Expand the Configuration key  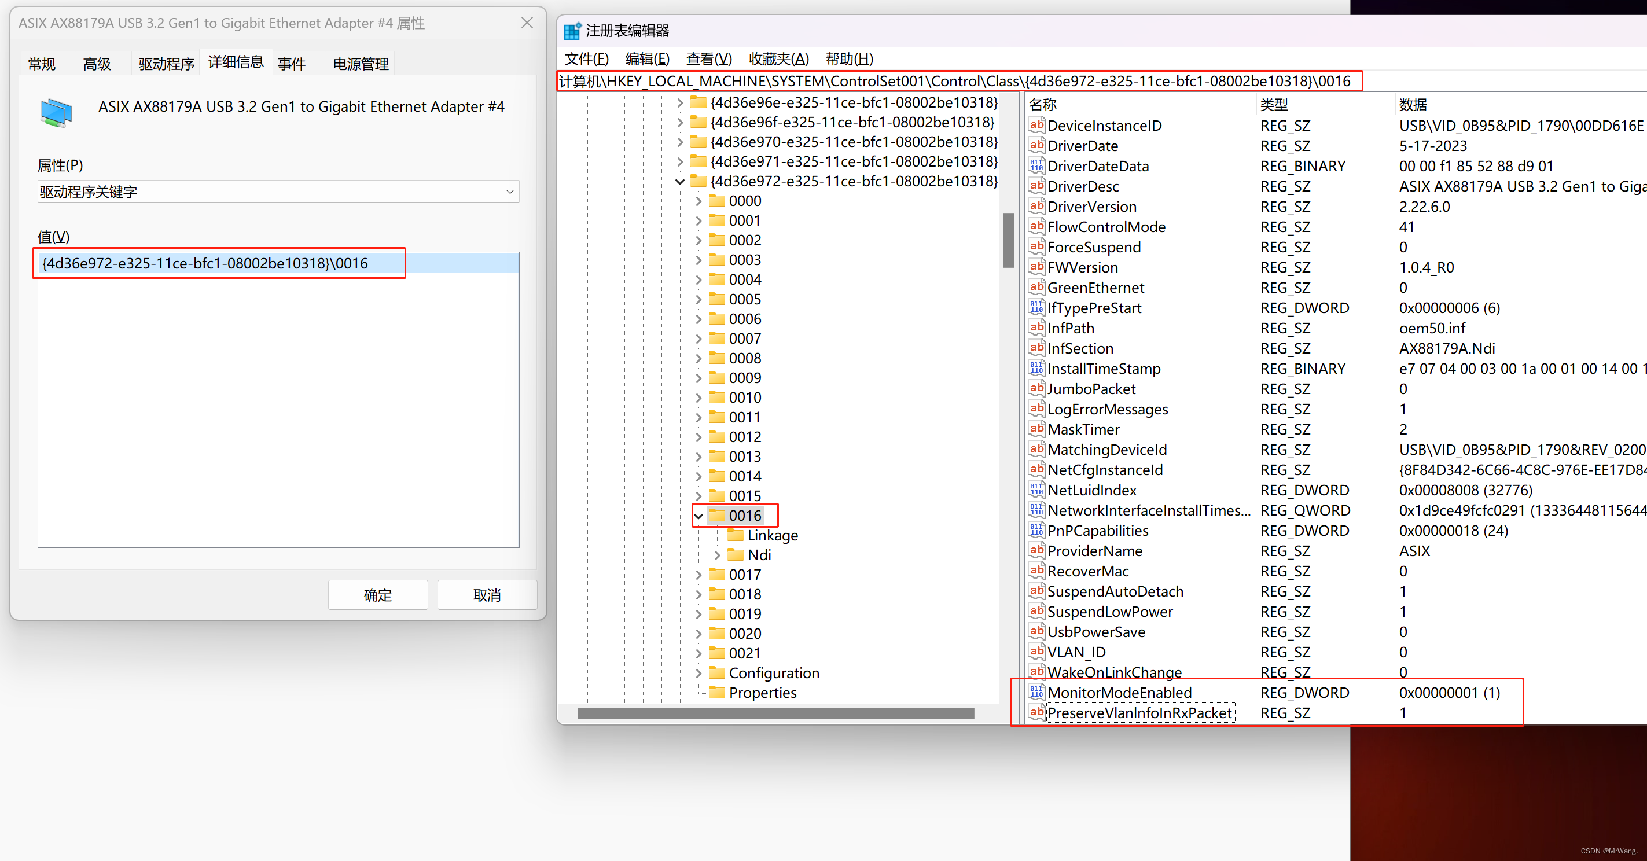click(698, 673)
